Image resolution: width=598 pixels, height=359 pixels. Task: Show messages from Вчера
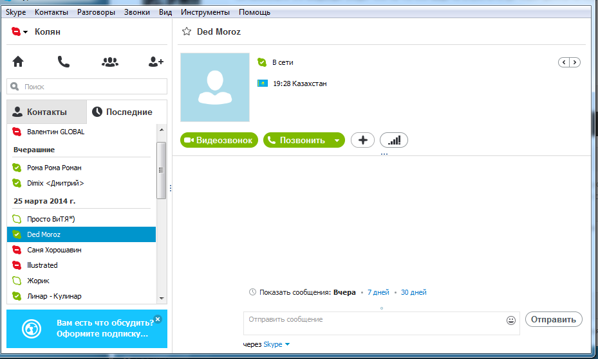click(344, 292)
